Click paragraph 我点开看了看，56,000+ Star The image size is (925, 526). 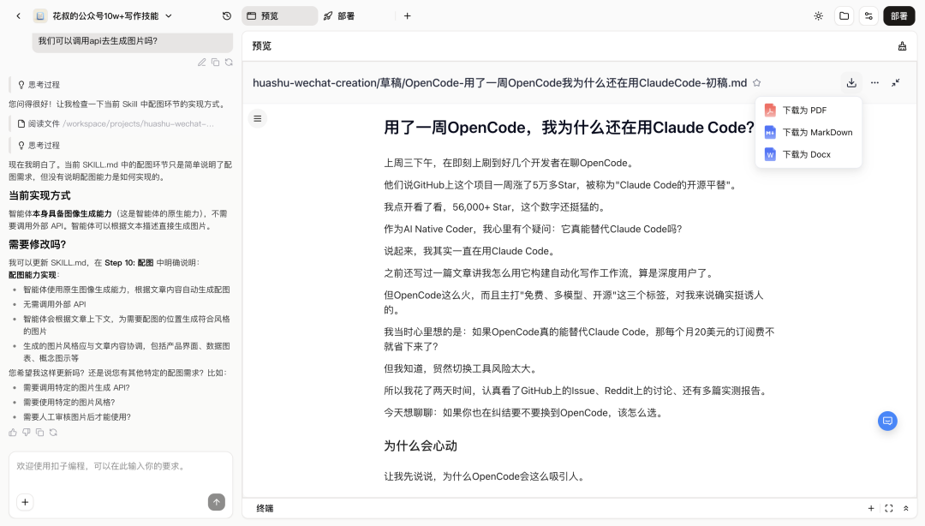click(x=494, y=207)
